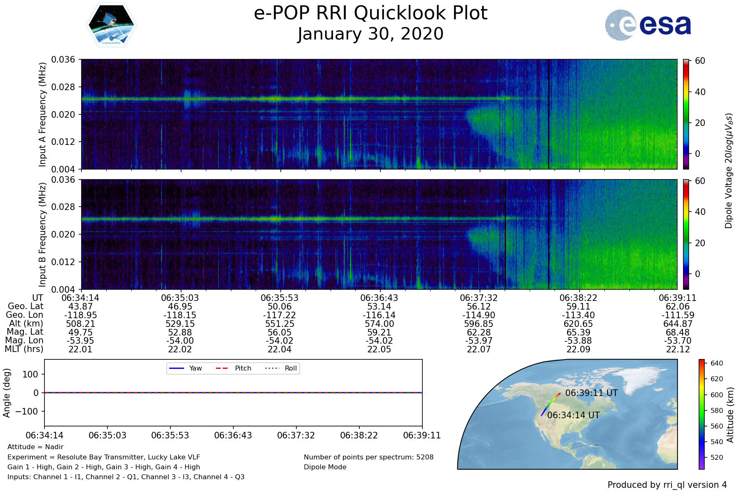
Task: Click the blue Yaw legend line
Action: pyautogui.click(x=176, y=368)
